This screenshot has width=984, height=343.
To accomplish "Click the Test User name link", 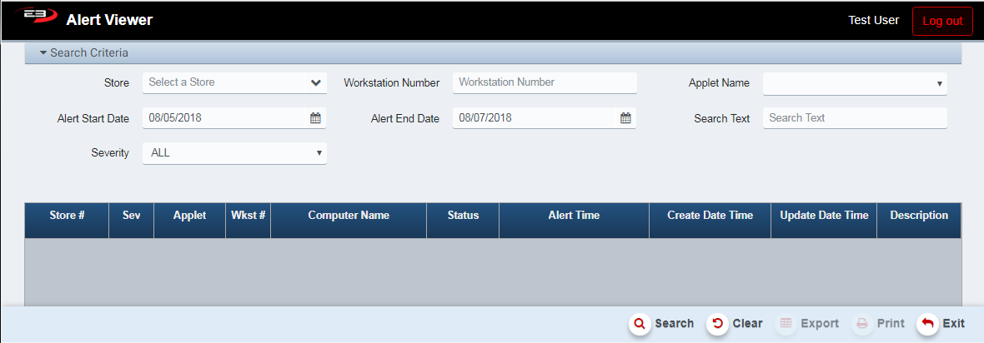I will tap(873, 20).
